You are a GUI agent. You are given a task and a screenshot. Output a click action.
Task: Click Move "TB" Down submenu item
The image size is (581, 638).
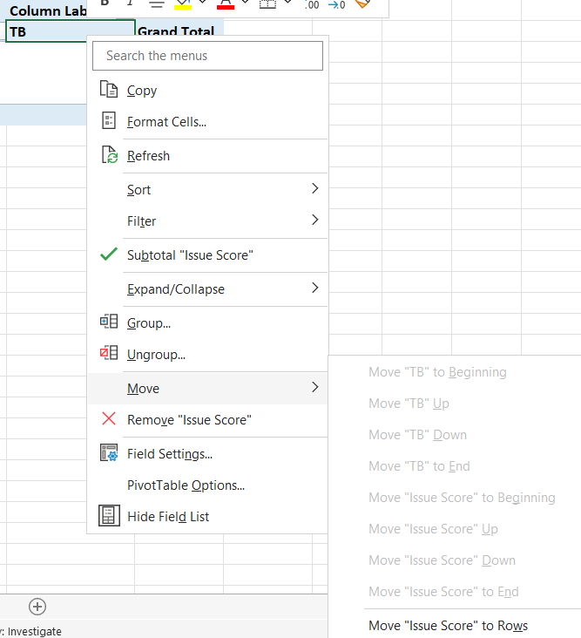coord(417,435)
